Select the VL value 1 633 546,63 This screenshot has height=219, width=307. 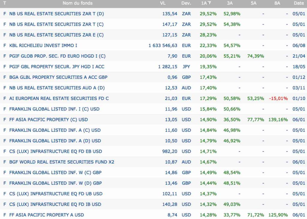point(163,46)
